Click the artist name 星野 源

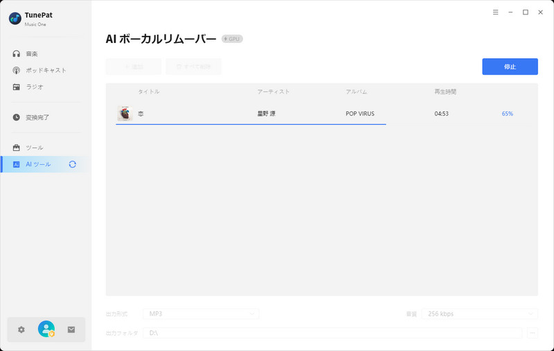tap(267, 114)
